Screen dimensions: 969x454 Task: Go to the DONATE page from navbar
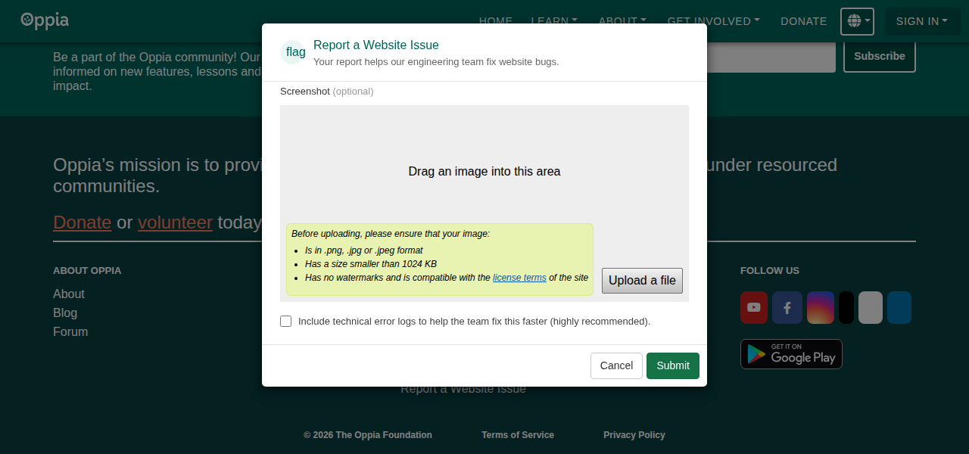803,21
